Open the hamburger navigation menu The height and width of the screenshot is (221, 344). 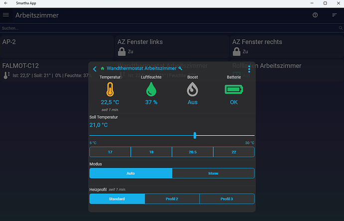pos(6,15)
